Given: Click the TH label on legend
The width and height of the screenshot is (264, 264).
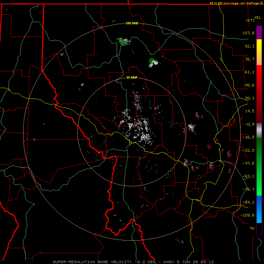Looking at the screenshot, I should coord(252,229).
